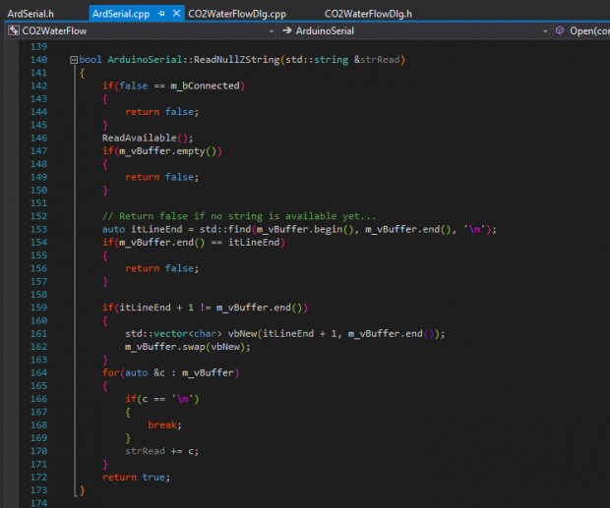Collapse the ReadNullZString function outline
610x508 pixels.
coord(74,60)
